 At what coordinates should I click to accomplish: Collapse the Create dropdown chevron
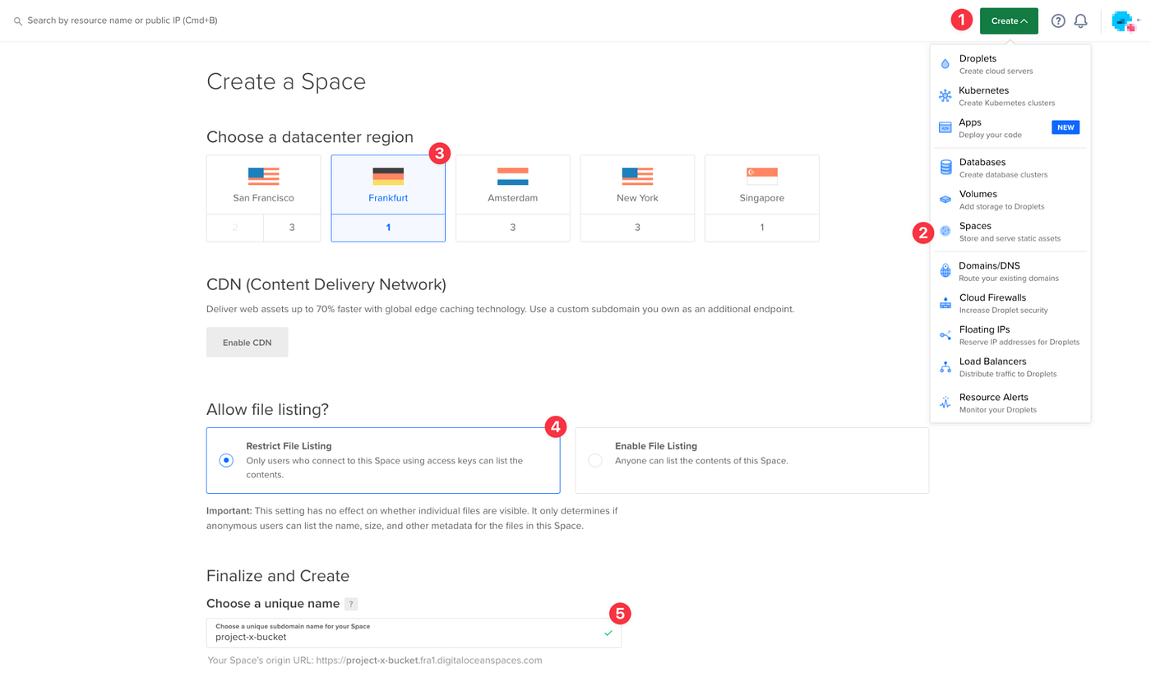[1026, 21]
